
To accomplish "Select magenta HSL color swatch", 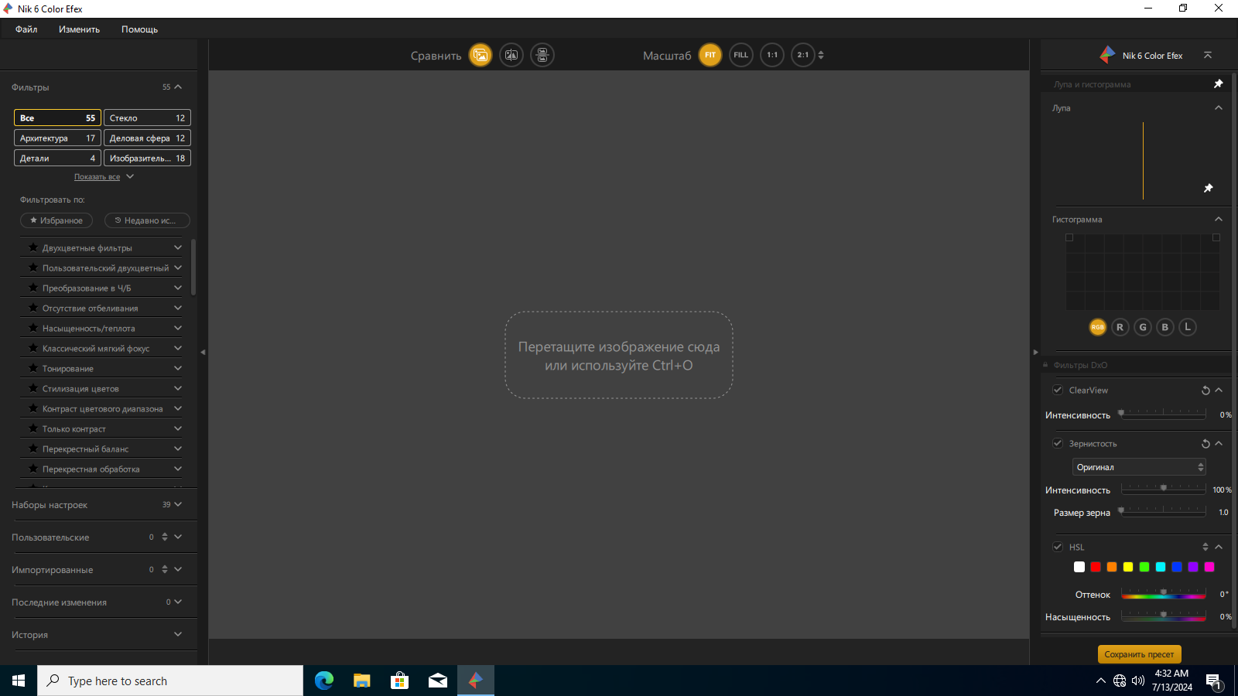I will point(1209,567).
